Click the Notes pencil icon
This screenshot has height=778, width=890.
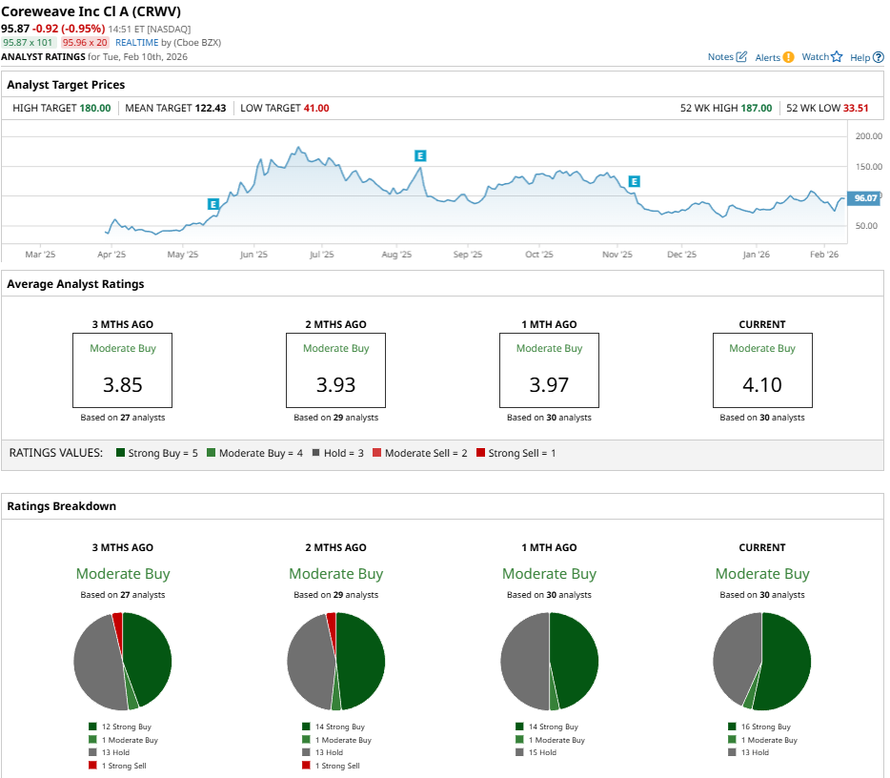(741, 57)
